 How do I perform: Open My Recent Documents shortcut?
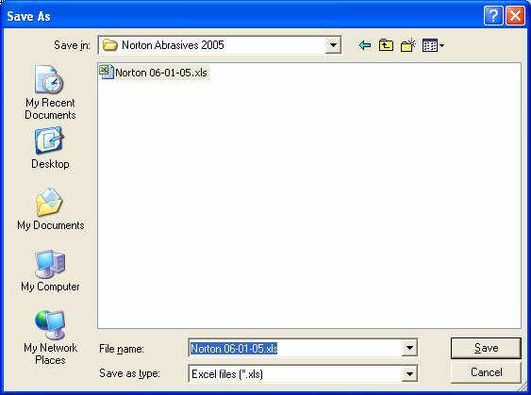pyautogui.click(x=50, y=92)
